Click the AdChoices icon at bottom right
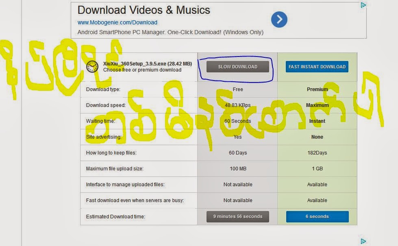This screenshot has width=398, height=246. coord(363,241)
